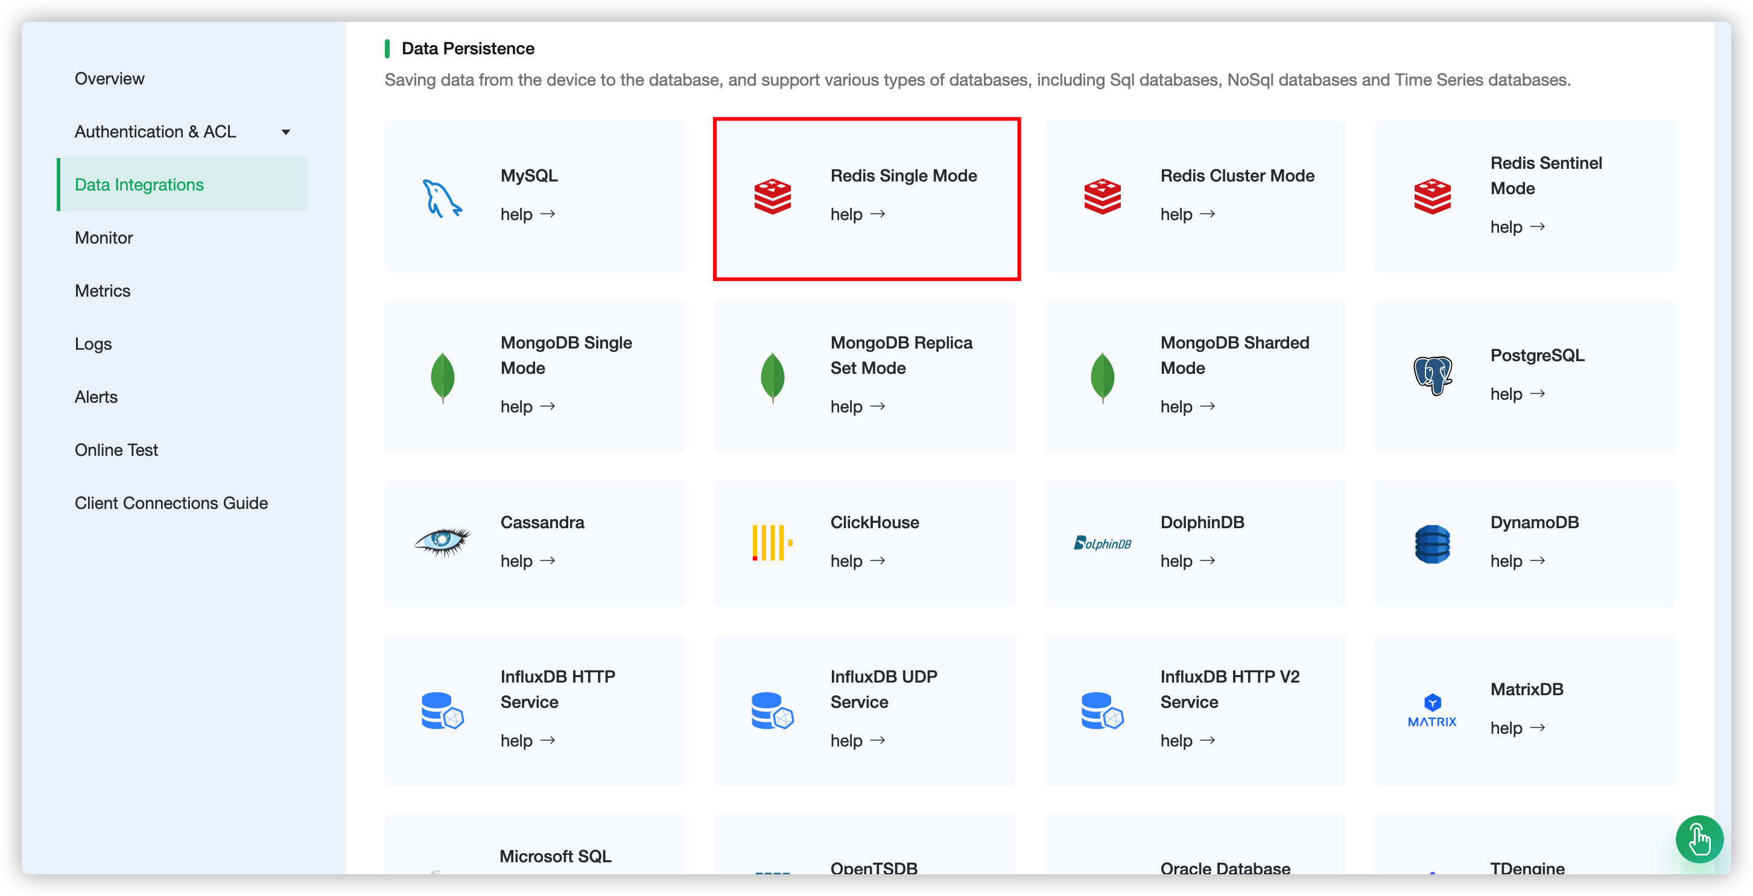Select the Oracle Database card title
Screen dimensions: 1753x896
coord(1226,868)
